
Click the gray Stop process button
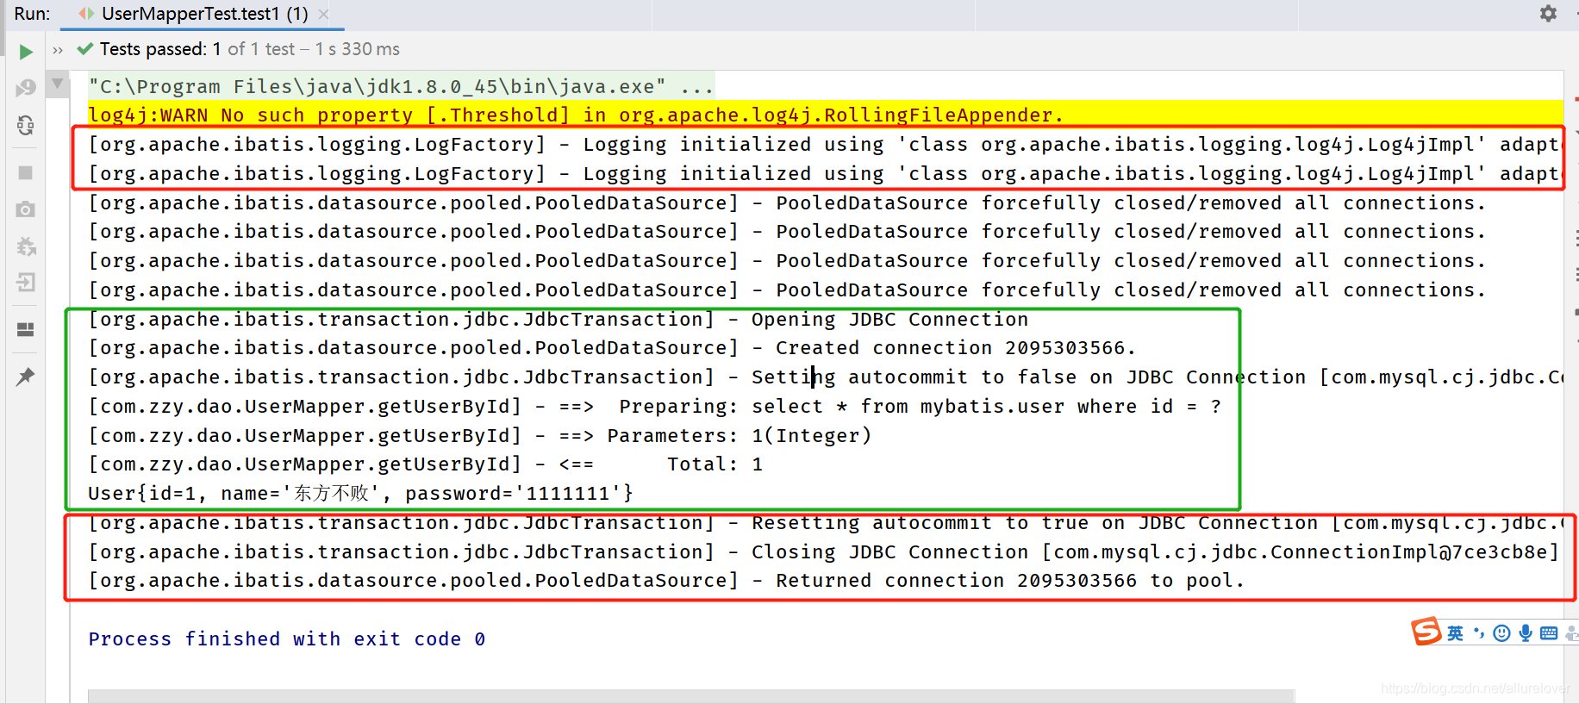coord(26,173)
